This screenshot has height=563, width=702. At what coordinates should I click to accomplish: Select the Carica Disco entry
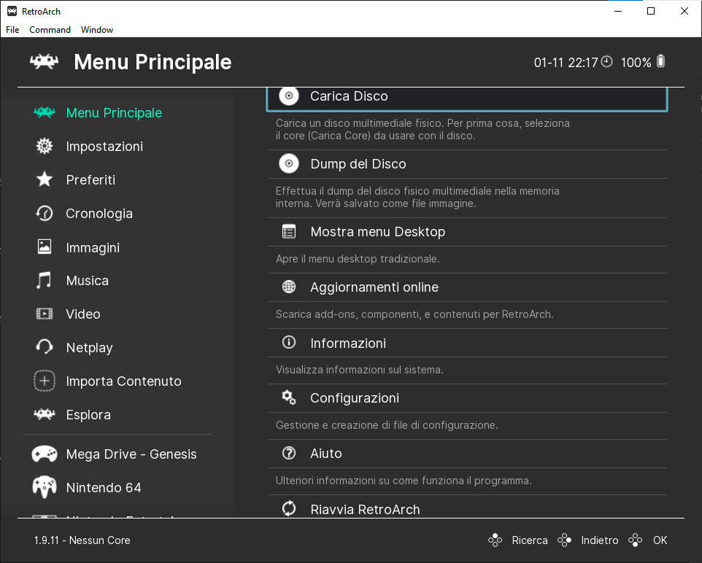(x=467, y=99)
